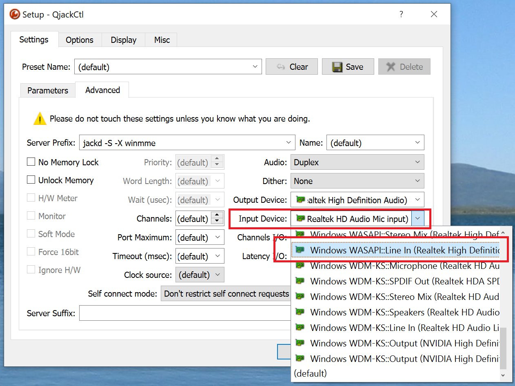Enable the No Memory Lock checkbox
Screen dimensions: 515x386
point(31,162)
